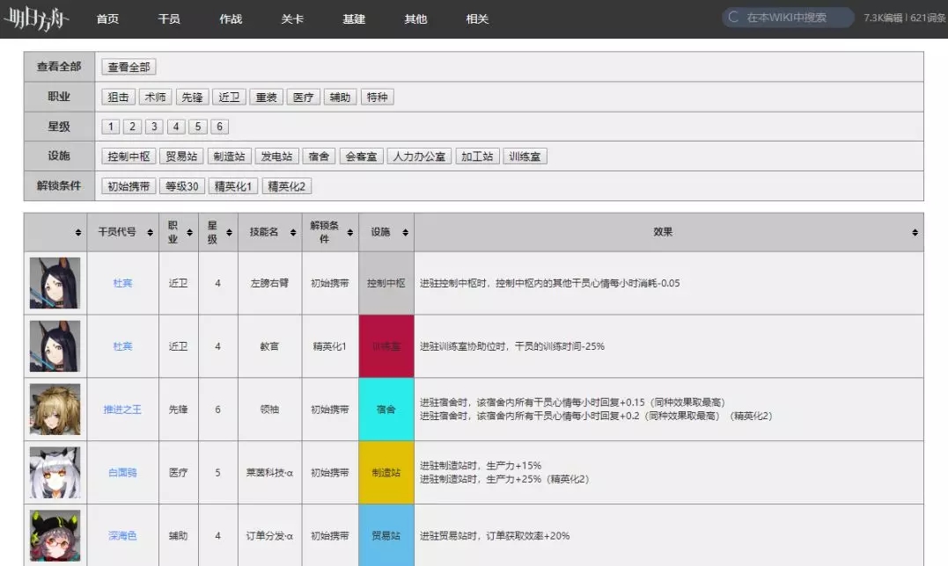This screenshot has width=948, height=566.
Task: Filter by 先锋 class
Action: click(192, 98)
